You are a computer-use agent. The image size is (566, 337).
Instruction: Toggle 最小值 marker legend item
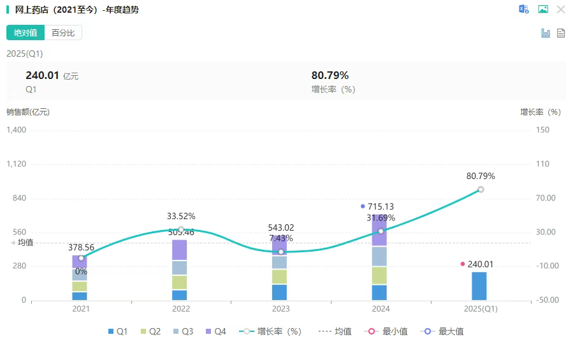coord(385,331)
